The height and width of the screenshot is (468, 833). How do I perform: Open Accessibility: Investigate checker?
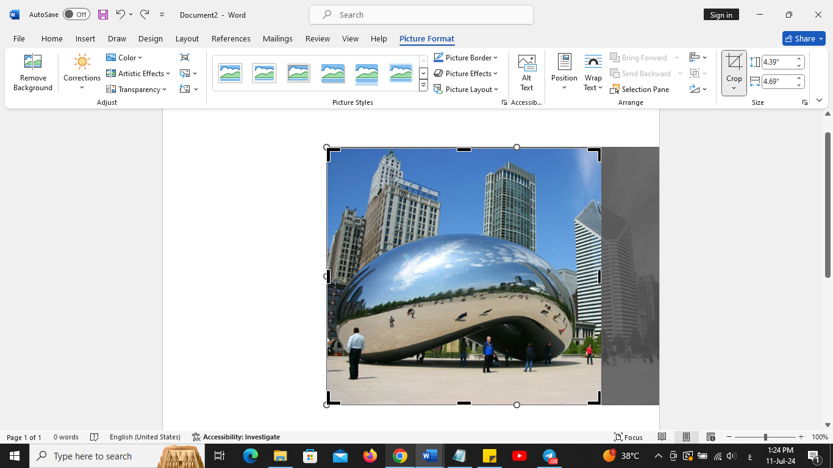point(236,437)
